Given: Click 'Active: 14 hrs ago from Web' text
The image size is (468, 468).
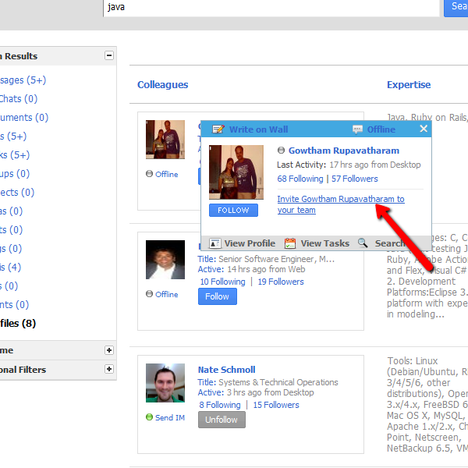Looking at the screenshot, I should point(251,269).
